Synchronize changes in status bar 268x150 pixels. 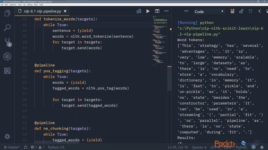26,147
